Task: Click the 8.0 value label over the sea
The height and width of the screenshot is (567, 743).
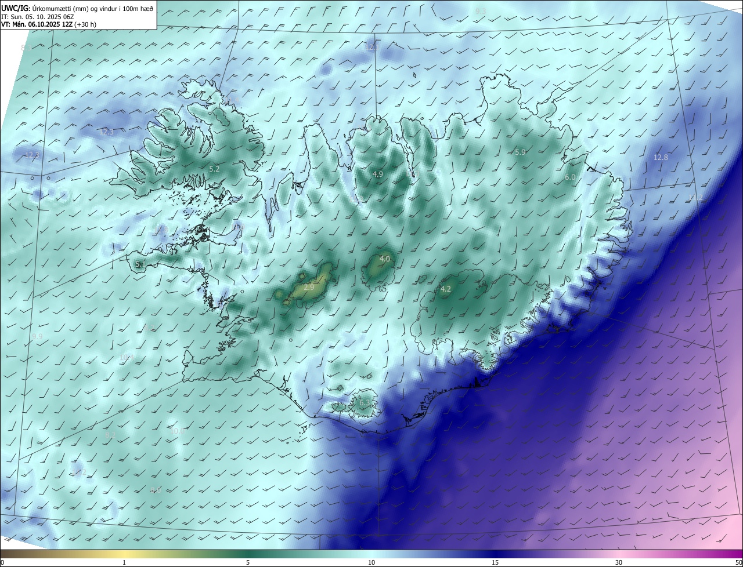Action: (155, 490)
